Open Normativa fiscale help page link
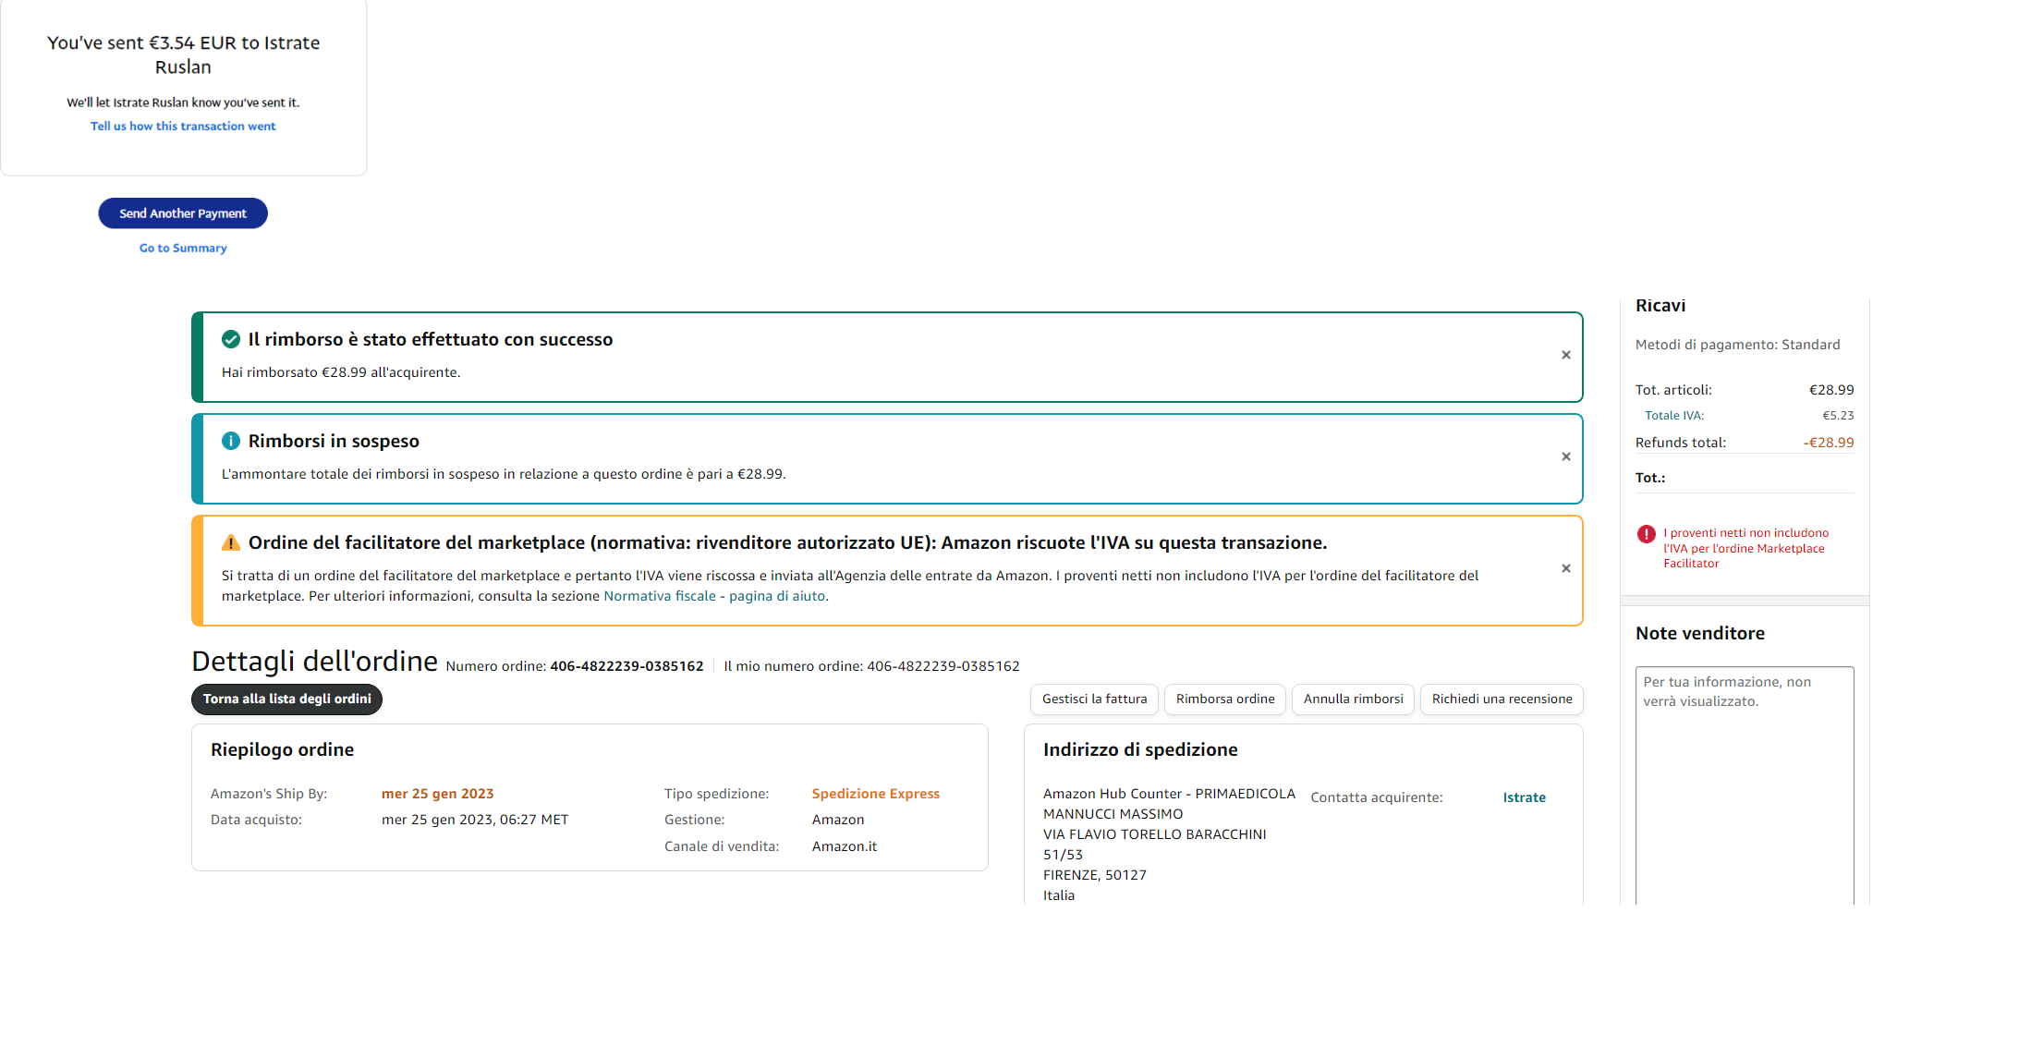2031x1046 pixels. pyautogui.click(x=715, y=597)
